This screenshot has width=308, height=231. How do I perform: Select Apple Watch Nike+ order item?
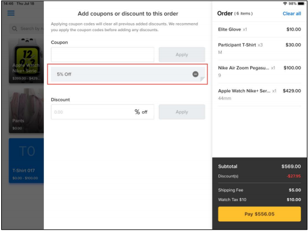pos(259,94)
